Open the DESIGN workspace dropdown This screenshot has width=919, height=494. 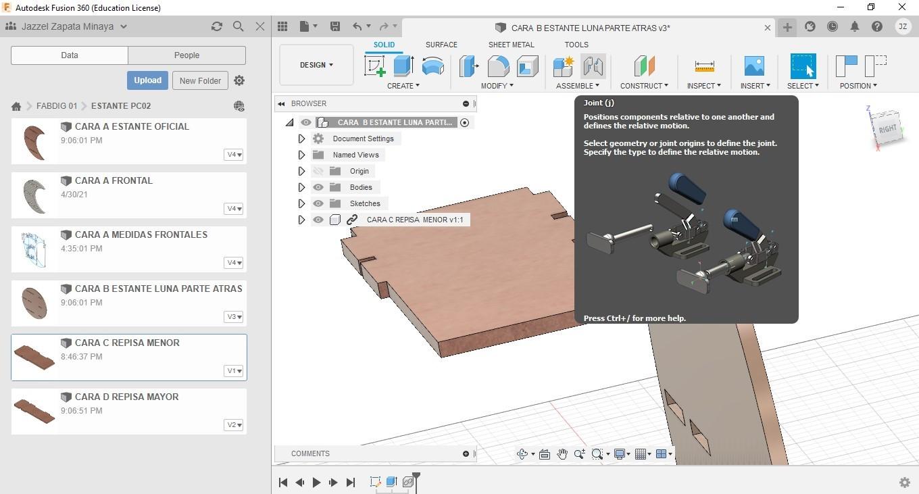(x=316, y=65)
